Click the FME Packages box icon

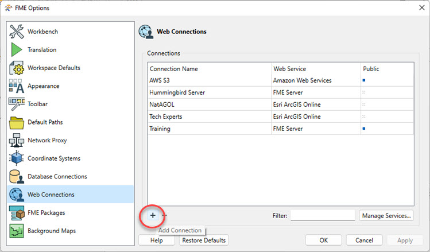tap(17, 212)
